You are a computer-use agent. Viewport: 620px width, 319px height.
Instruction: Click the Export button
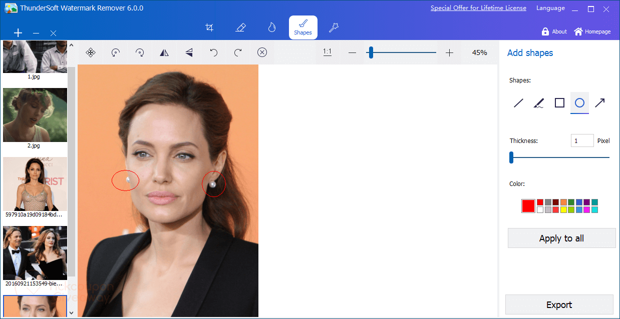tap(559, 304)
